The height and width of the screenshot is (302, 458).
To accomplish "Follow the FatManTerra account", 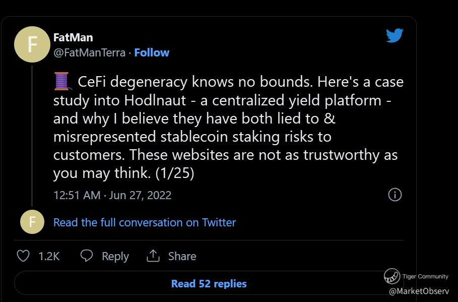I will (x=152, y=52).
